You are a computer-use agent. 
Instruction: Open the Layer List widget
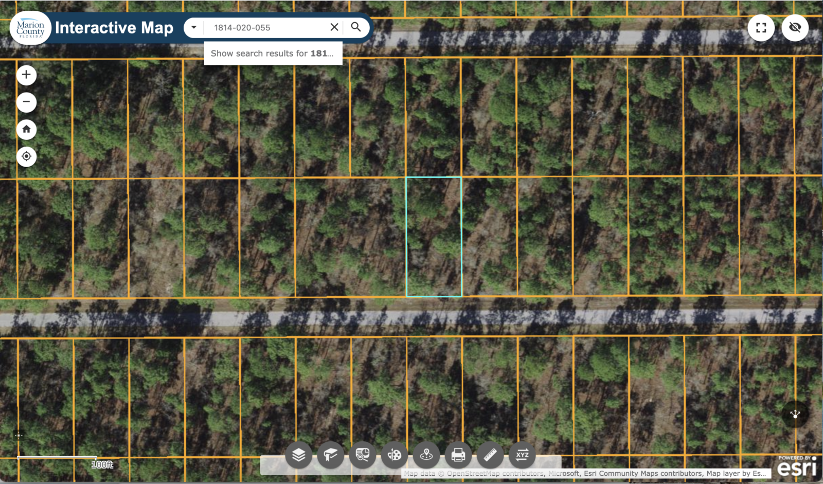coord(299,455)
